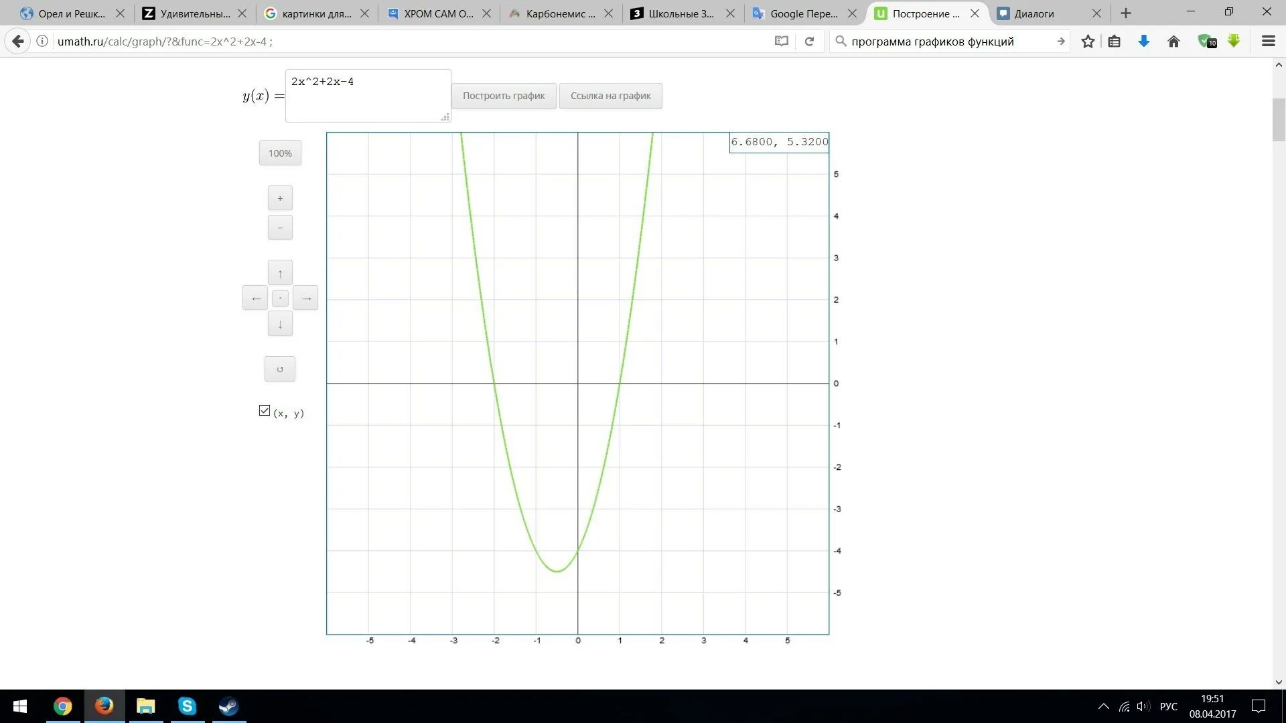Pan graph right with arrow button
The image size is (1286, 723).
tap(306, 298)
